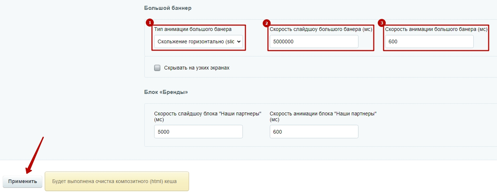The height and width of the screenshot is (194, 497).
Task: Click the 'Блок «Бренды»' section heading
Action: coord(166,92)
